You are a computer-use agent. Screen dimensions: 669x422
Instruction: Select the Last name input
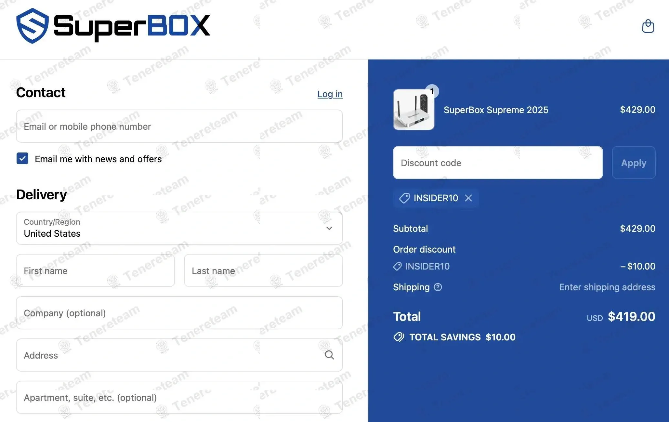[263, 270]
